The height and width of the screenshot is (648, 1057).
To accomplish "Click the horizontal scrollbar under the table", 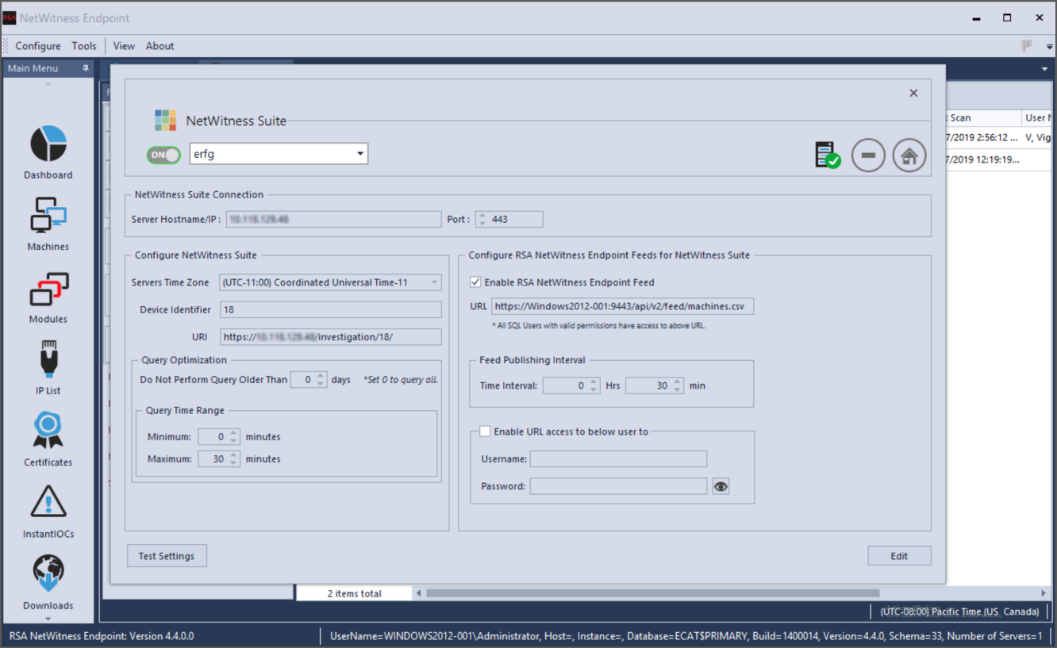I will click(x=652, y=593).
